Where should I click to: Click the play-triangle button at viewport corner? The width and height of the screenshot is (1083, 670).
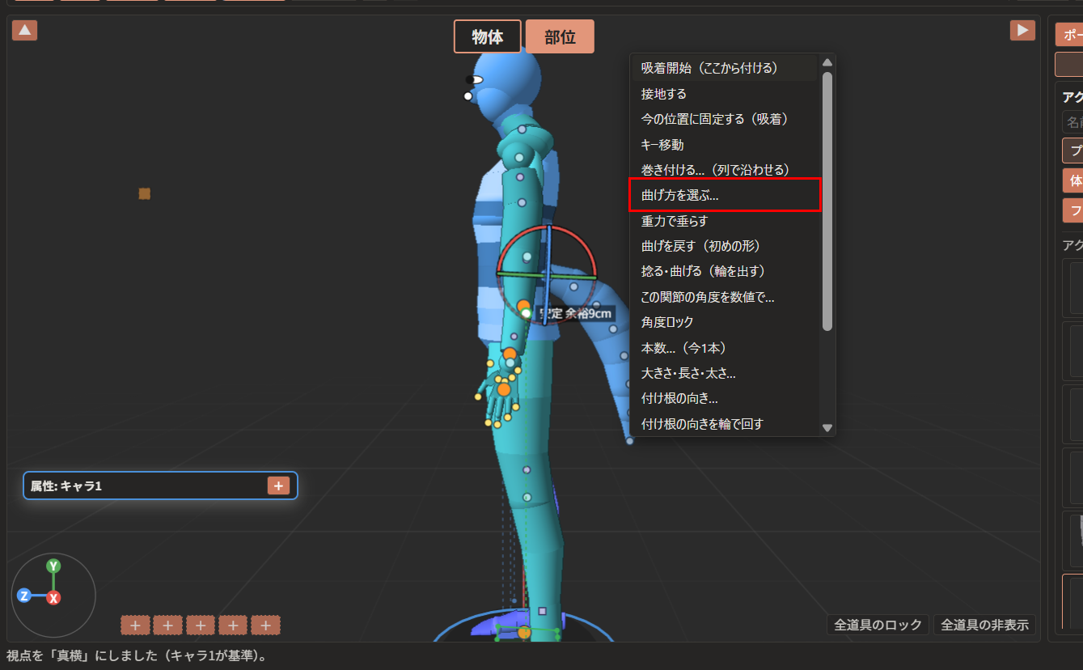1022,30
